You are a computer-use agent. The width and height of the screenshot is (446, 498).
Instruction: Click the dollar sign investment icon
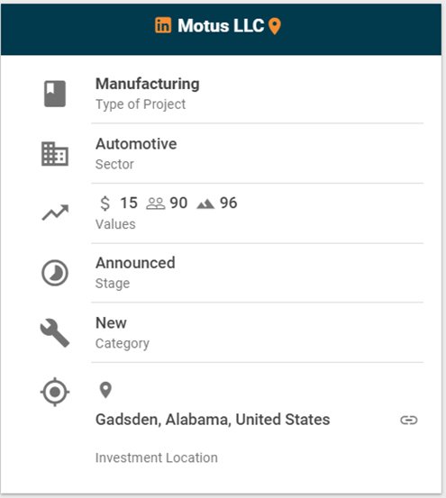pyautogui.click(x=105, y=203)
